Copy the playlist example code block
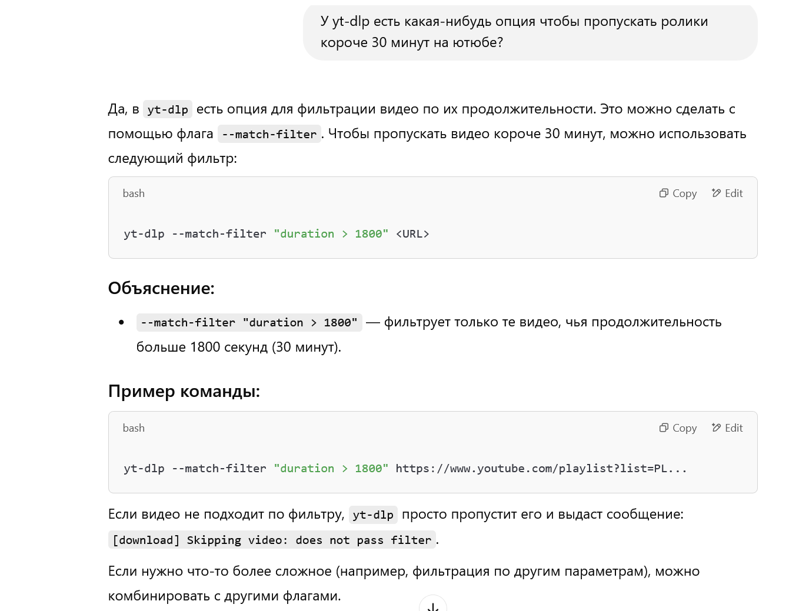Screen dimensions: 809x611 [678, 428]
